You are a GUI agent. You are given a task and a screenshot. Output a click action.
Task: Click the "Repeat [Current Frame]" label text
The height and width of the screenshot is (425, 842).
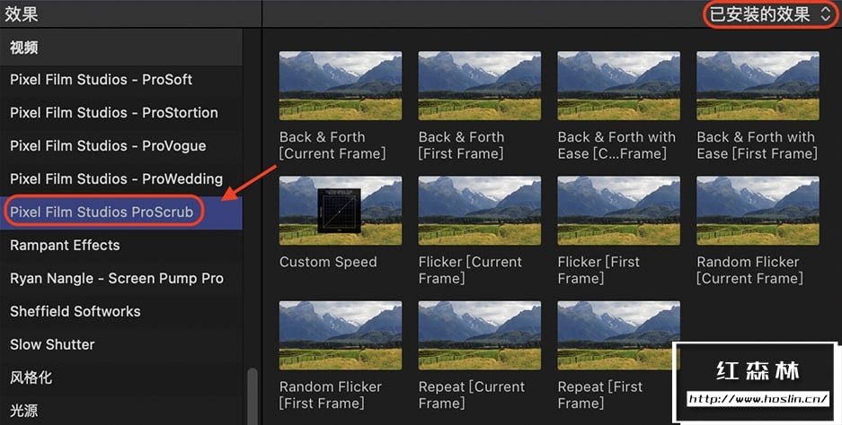point(472,395)
